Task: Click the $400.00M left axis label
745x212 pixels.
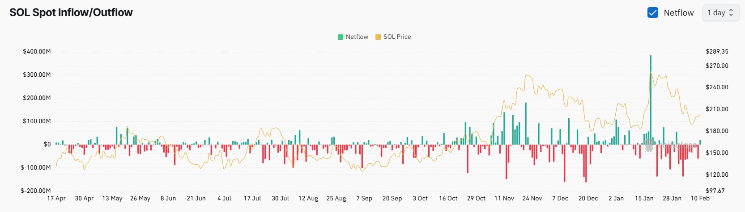Action: click(37, 51)
